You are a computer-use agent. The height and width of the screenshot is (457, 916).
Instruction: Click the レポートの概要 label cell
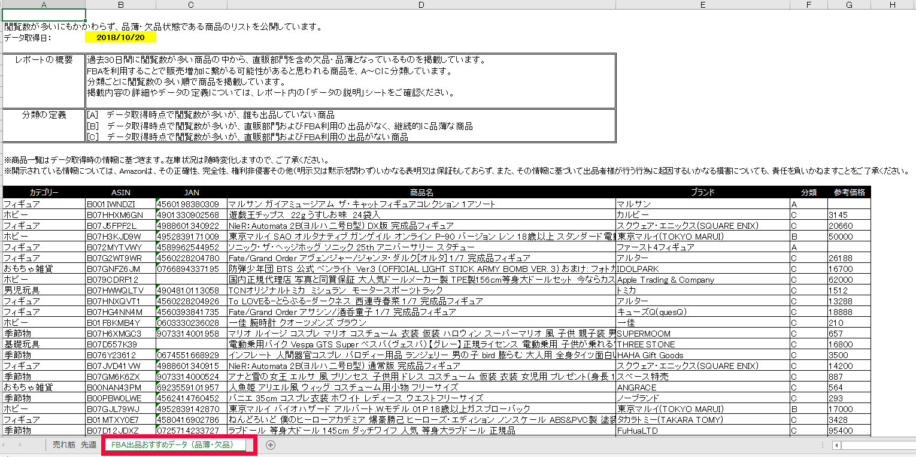[44, 60]
